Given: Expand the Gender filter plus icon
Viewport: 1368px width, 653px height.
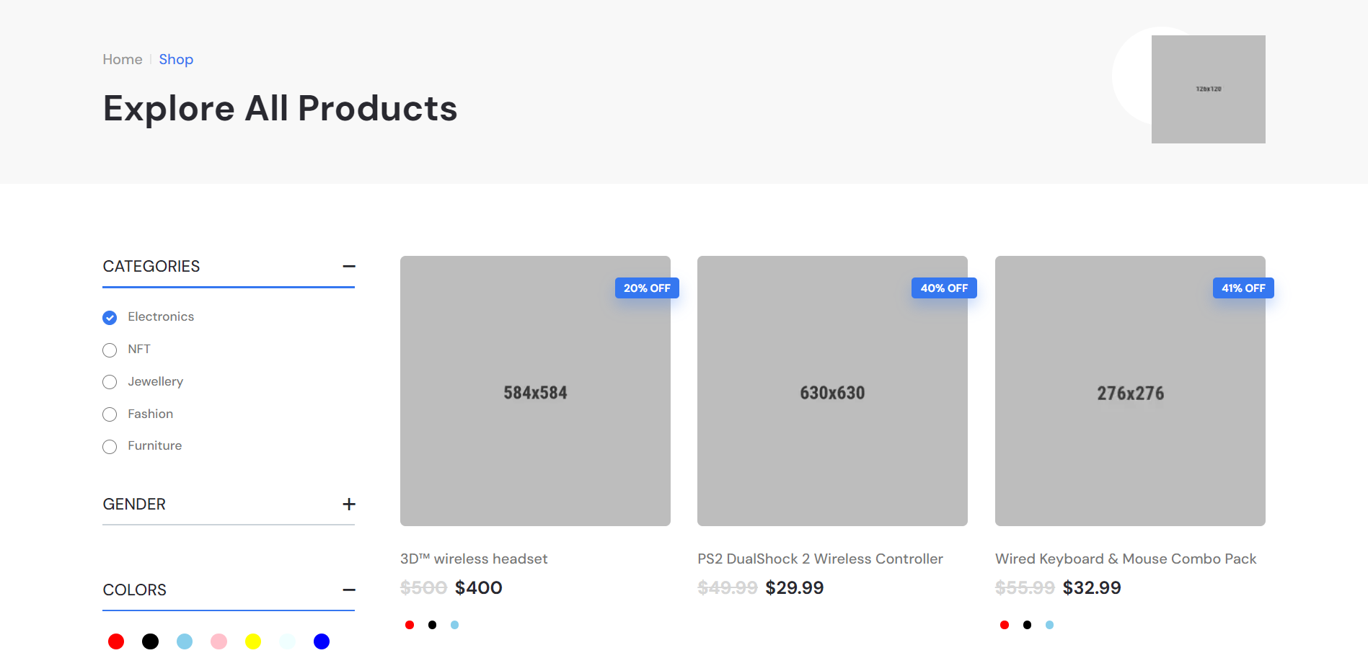Looking at the screenshot, I should (x=349, y=505).
